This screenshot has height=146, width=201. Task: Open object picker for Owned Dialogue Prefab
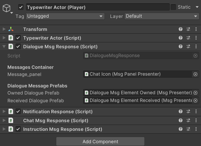[x=195, y=93]
